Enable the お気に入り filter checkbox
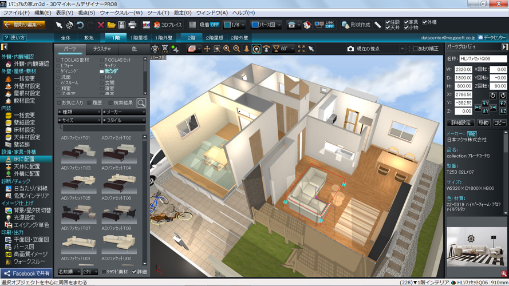The width and height of the screenshot is (509, 286). point(61,103)
